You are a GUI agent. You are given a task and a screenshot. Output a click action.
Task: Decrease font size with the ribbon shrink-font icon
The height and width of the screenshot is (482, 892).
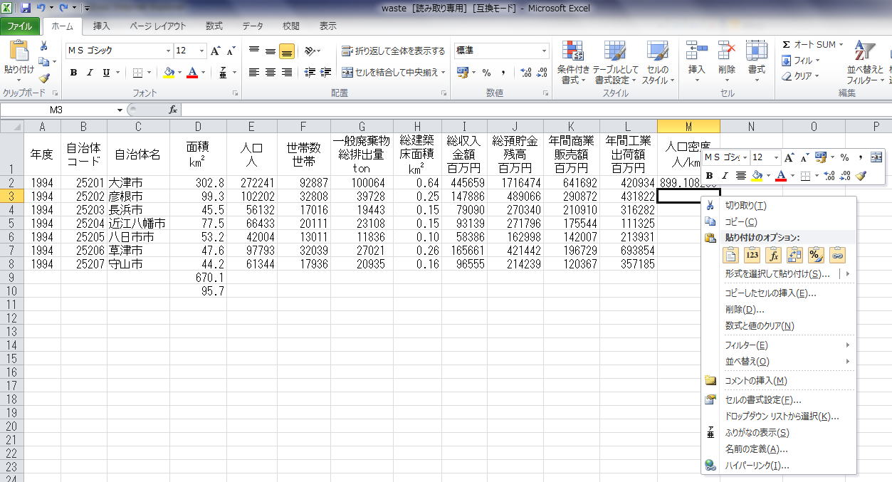(231, 51)
